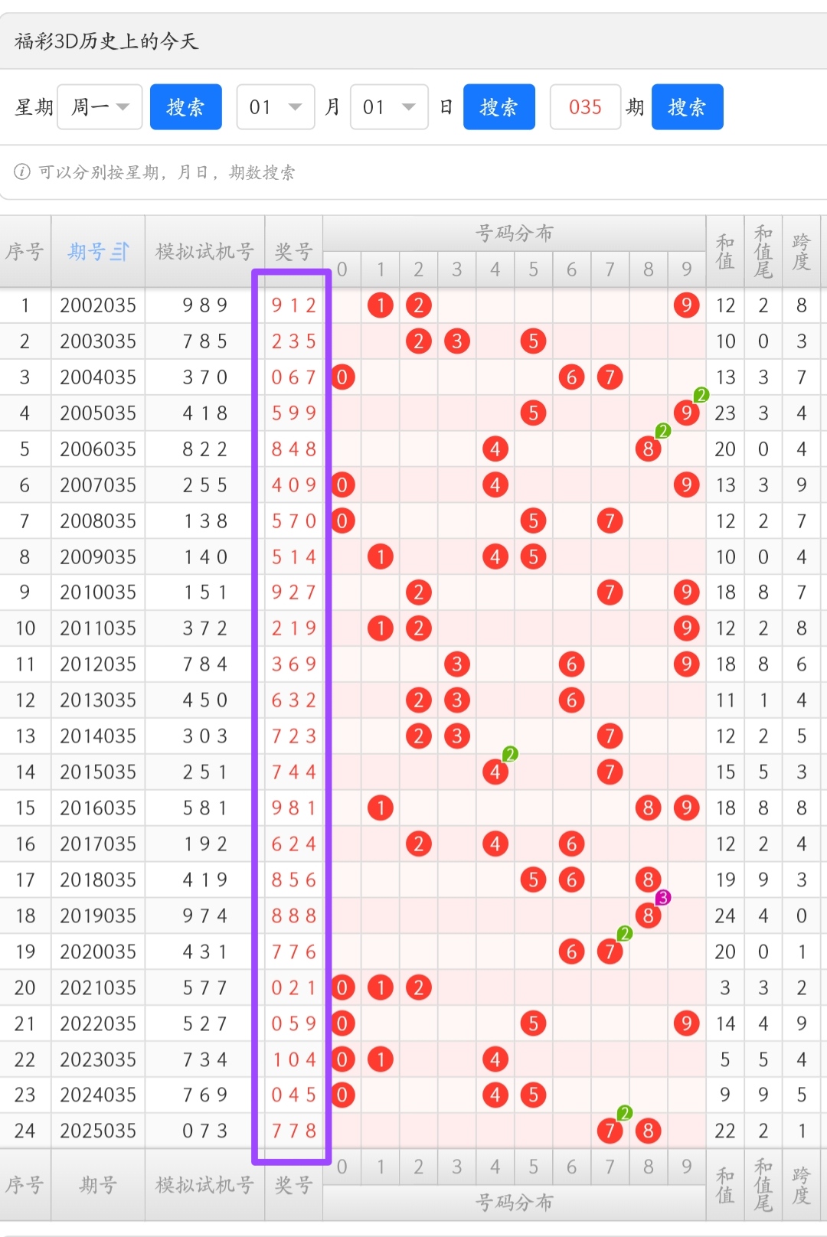Click the sort icon beside 期号 header

120,251
